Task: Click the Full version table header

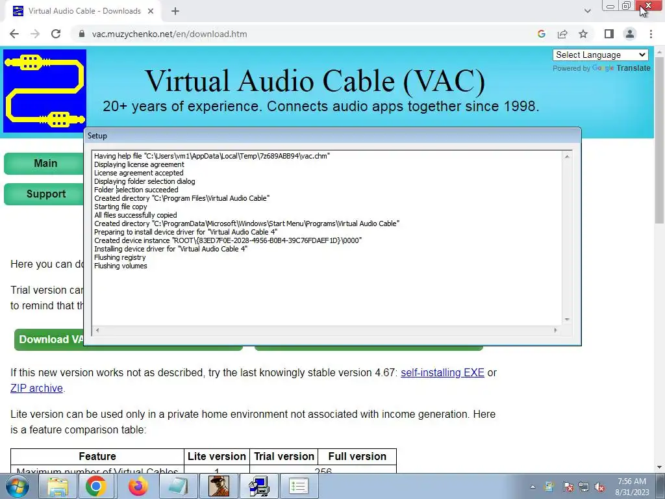Action: tap(357, 457)
